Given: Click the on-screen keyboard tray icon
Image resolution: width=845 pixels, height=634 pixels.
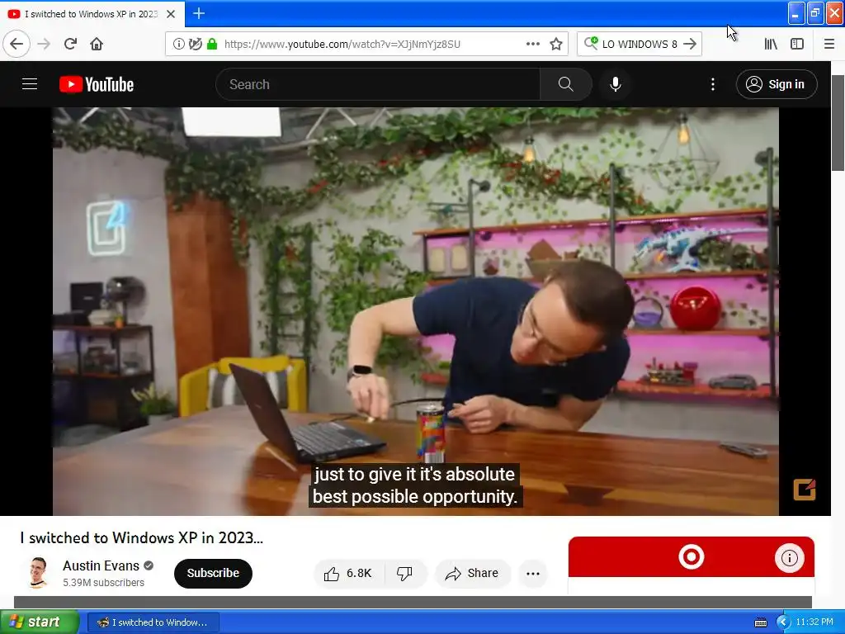Looking at the screenshot, I should [760, 622].
